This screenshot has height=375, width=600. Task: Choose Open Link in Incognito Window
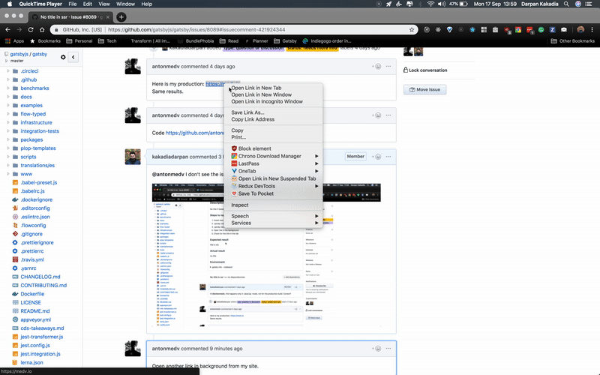click(274, 101)
